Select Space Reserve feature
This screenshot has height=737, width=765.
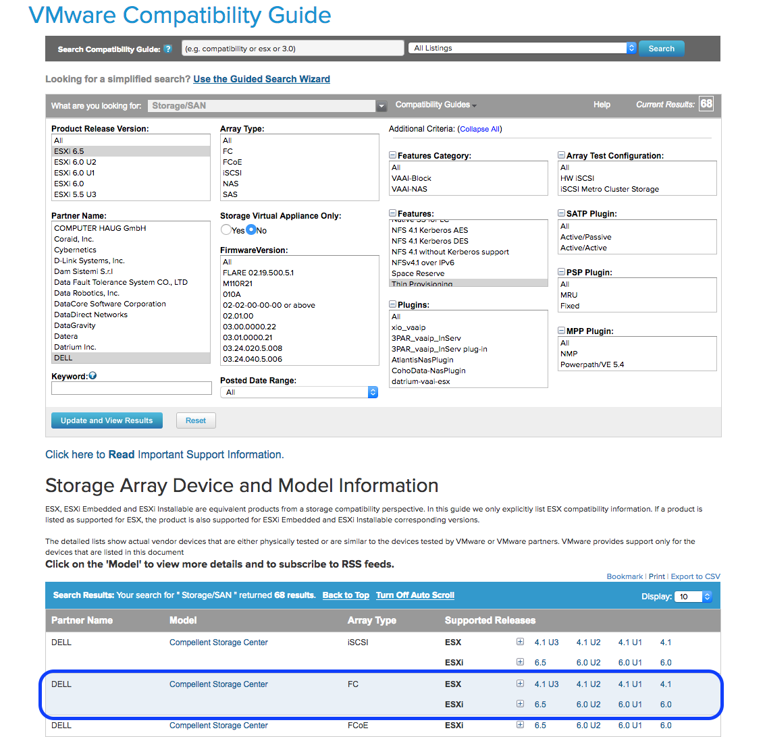(469, 273)
